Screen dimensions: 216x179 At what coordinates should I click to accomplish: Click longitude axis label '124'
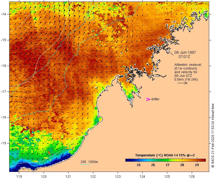click(142, 176)
